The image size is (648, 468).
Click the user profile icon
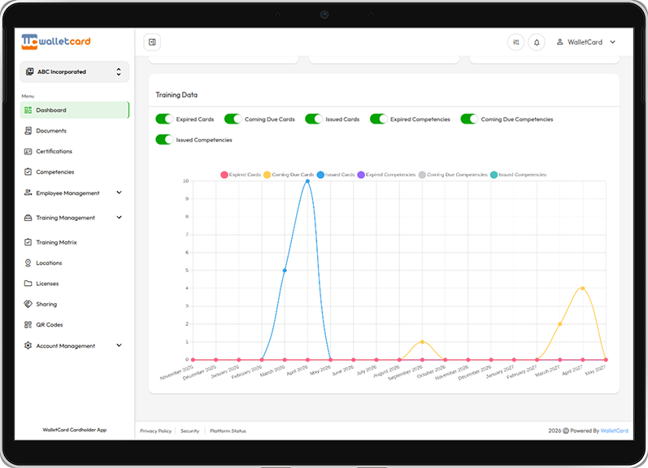(x=559, y=41)
